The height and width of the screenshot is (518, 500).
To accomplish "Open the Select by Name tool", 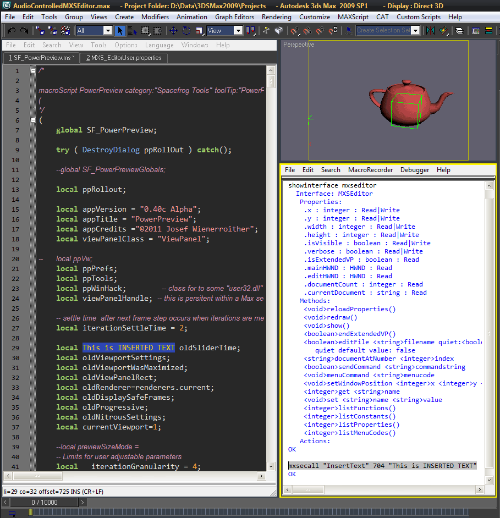I will [133, 31].
